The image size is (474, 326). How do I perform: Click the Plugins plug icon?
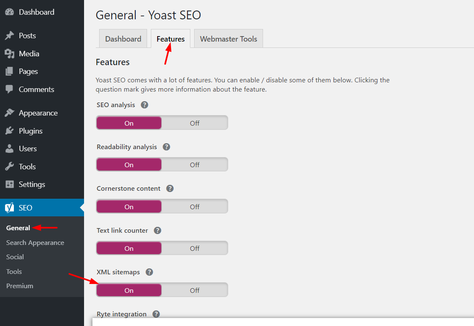coord(9,131)
